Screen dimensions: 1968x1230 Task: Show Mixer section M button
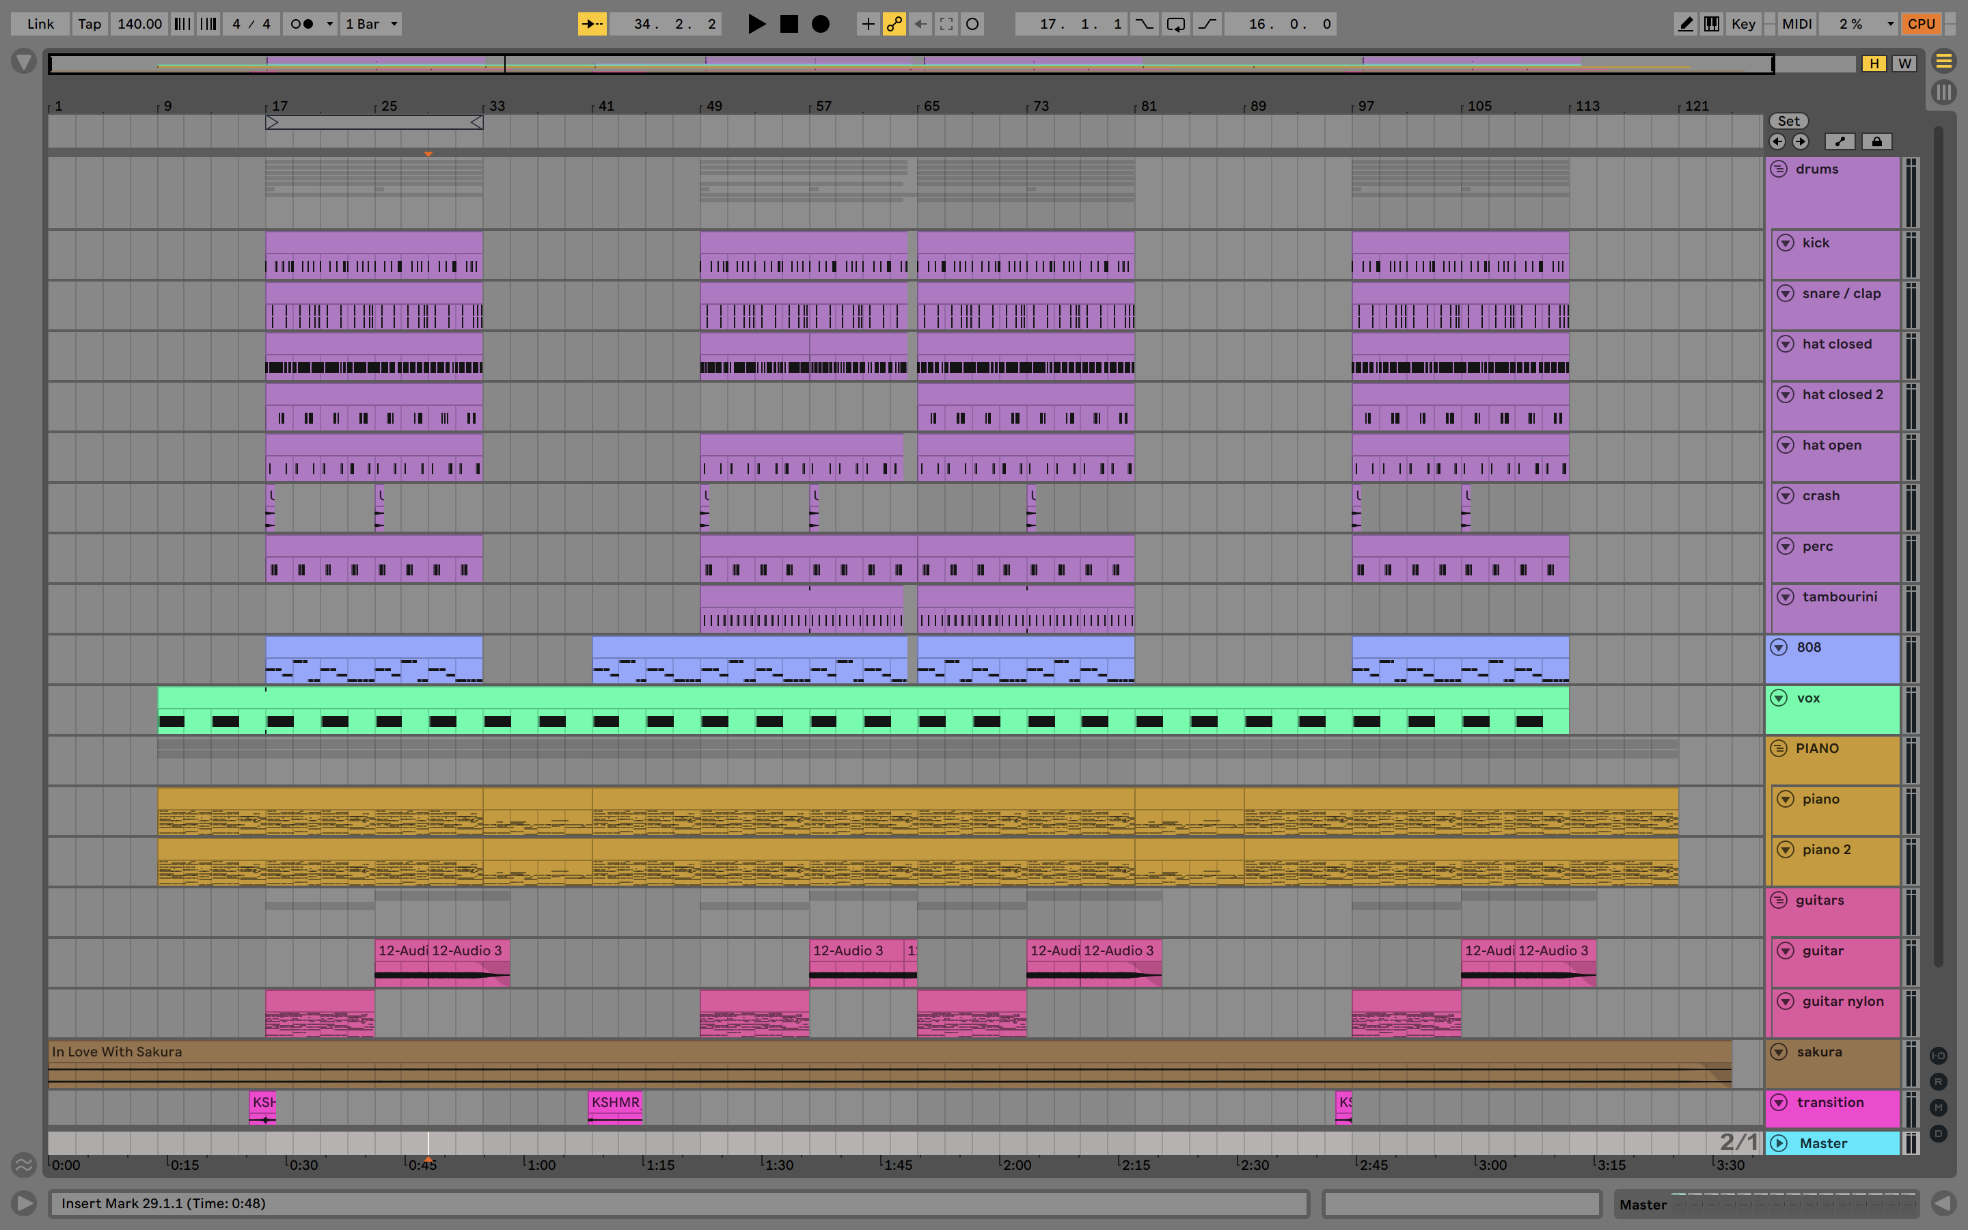[1939, 1107]
